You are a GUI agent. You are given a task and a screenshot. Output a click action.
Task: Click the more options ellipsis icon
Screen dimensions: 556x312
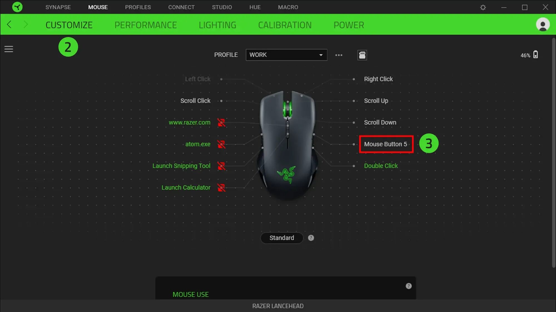pyautogui.click(x=339, y=54)
